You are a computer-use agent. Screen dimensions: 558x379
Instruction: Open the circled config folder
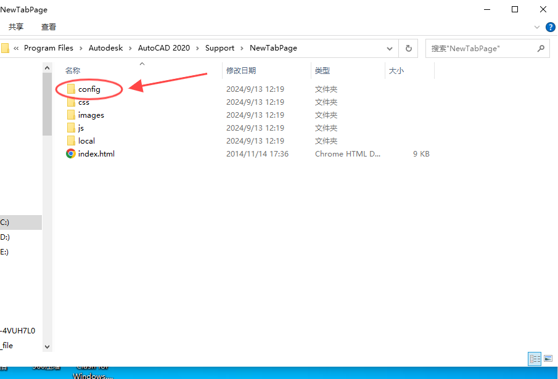(x=90, y=89)
